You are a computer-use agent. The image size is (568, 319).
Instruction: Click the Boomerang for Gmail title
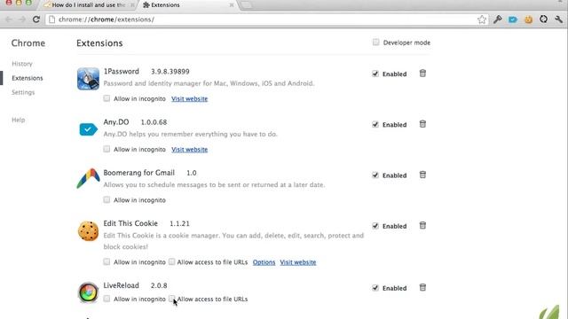click(138, 173)
